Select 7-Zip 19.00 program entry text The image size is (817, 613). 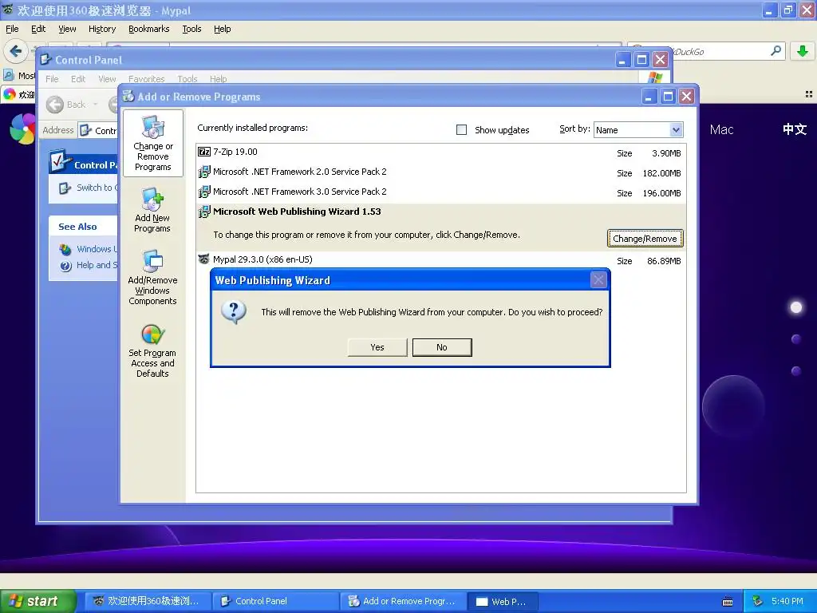coord(235,152)
